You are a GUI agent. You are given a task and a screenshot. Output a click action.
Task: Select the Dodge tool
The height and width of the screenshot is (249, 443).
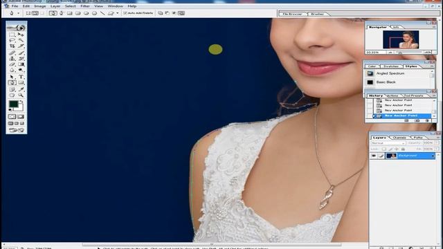[21, 70]
